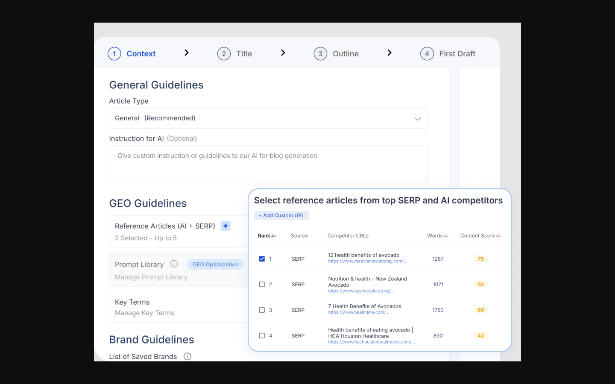Click content score badge 75
The image size is (615, 384).
481,259
